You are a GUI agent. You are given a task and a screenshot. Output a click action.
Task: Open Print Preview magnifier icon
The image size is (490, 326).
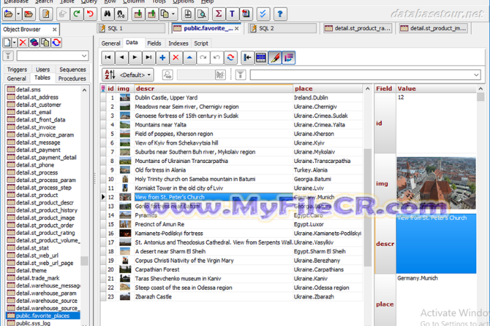click(202, 14)
